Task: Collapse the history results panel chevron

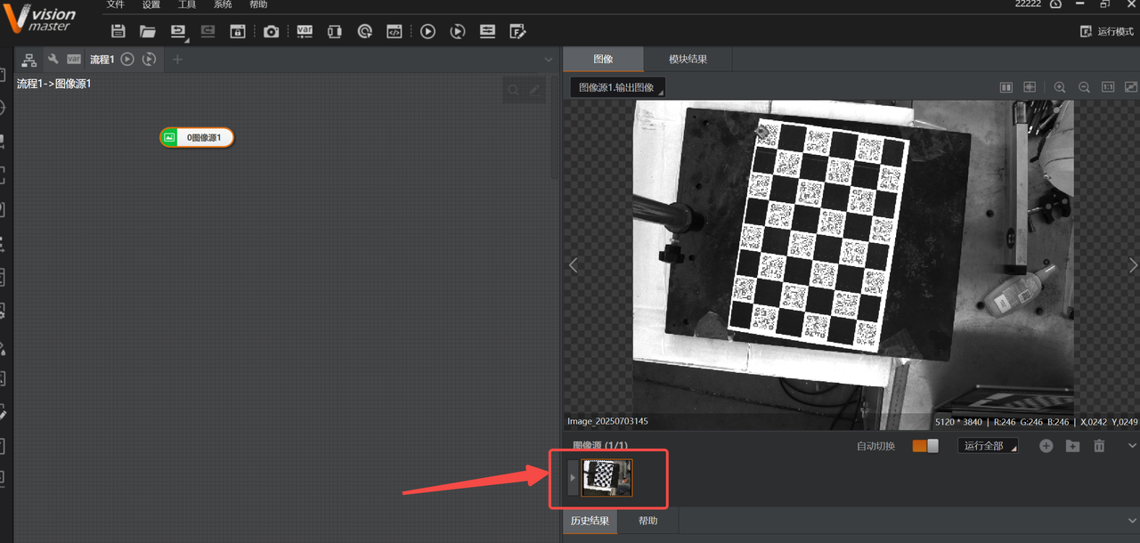Action: tap(1132, 521)
